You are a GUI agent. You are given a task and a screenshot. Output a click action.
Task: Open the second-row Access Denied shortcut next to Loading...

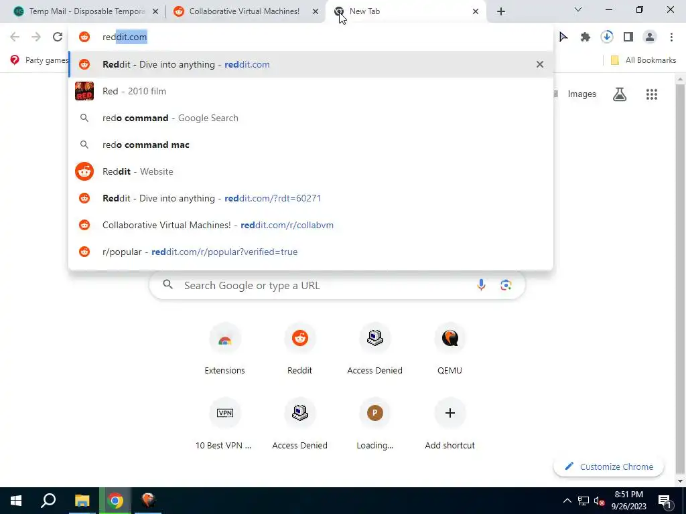coord(299,424)
